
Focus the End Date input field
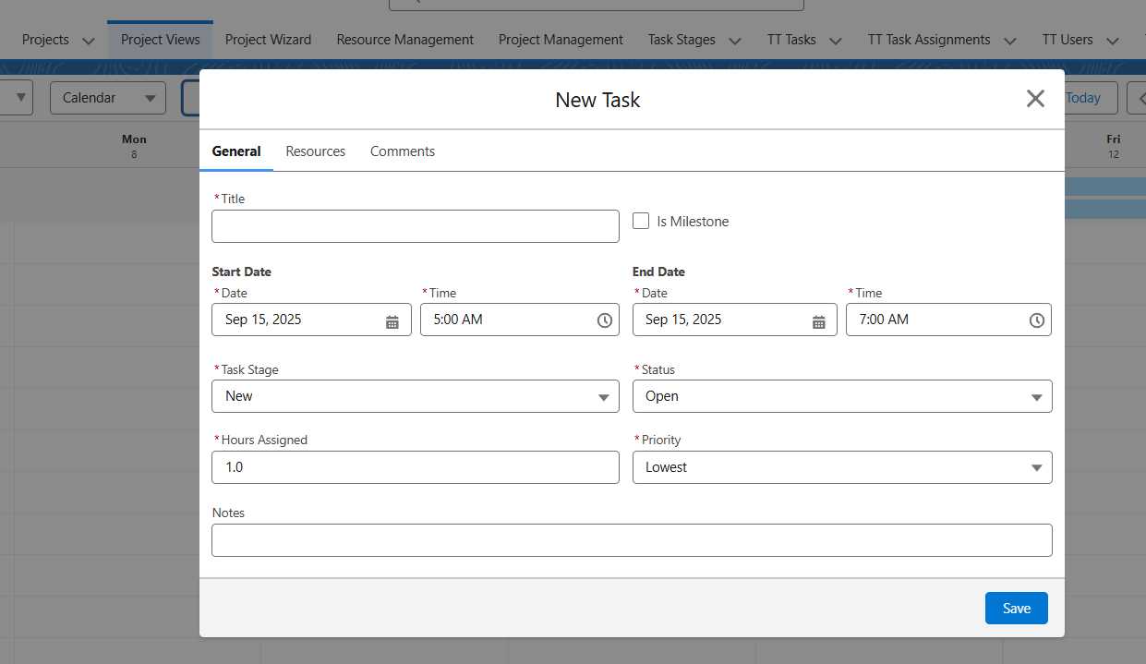click(735, 320)
